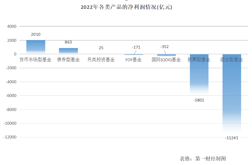Viewport: 252px width, 165px height.
Task: Click the -12000 y-axis value
Action: tap(10, 137)
